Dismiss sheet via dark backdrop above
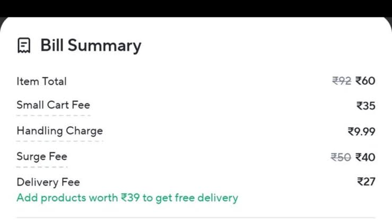 click(196, 7)
